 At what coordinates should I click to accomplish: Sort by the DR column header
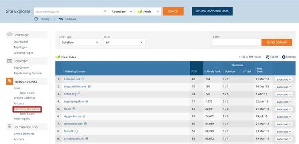(x=194, y=71)
